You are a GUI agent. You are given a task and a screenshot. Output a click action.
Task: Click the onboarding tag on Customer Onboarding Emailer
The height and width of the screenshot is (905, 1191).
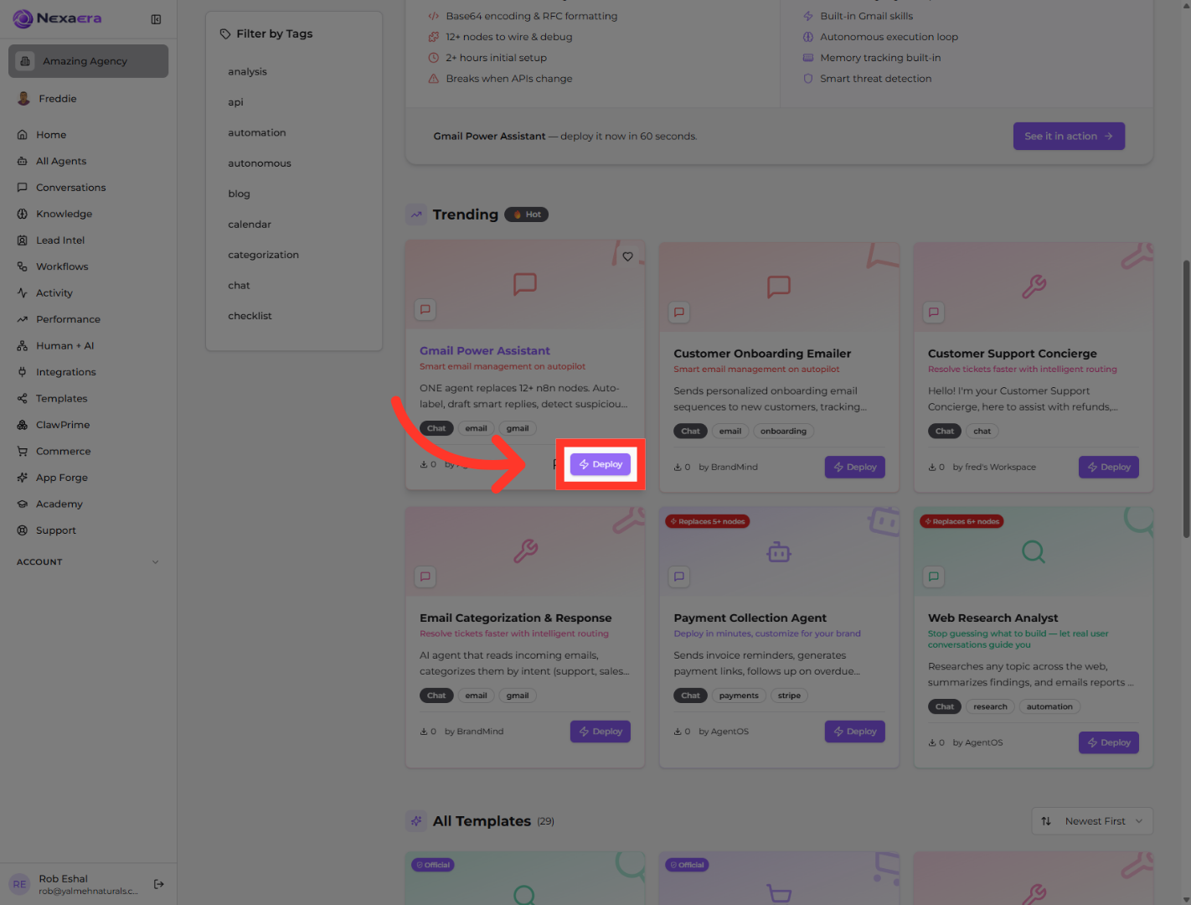click(x=783, y=432)
